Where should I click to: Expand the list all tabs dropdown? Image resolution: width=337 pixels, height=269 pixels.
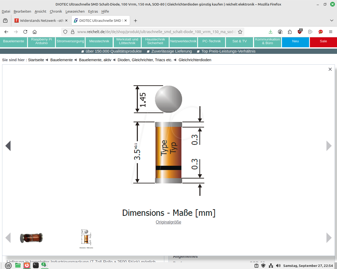tap(331, 20)
